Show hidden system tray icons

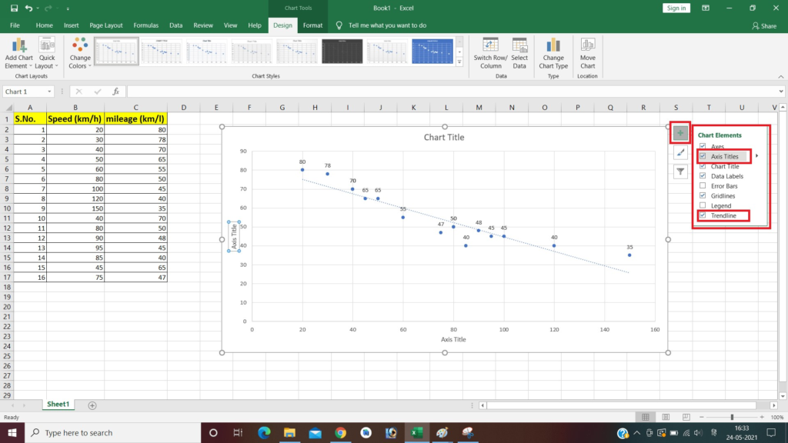(636, 432)
